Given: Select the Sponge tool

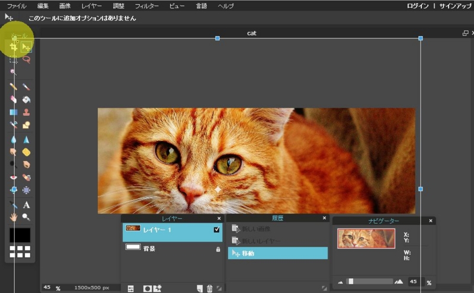Looking at the screenshot, I should pyautogui.click(x=26, y=152).
